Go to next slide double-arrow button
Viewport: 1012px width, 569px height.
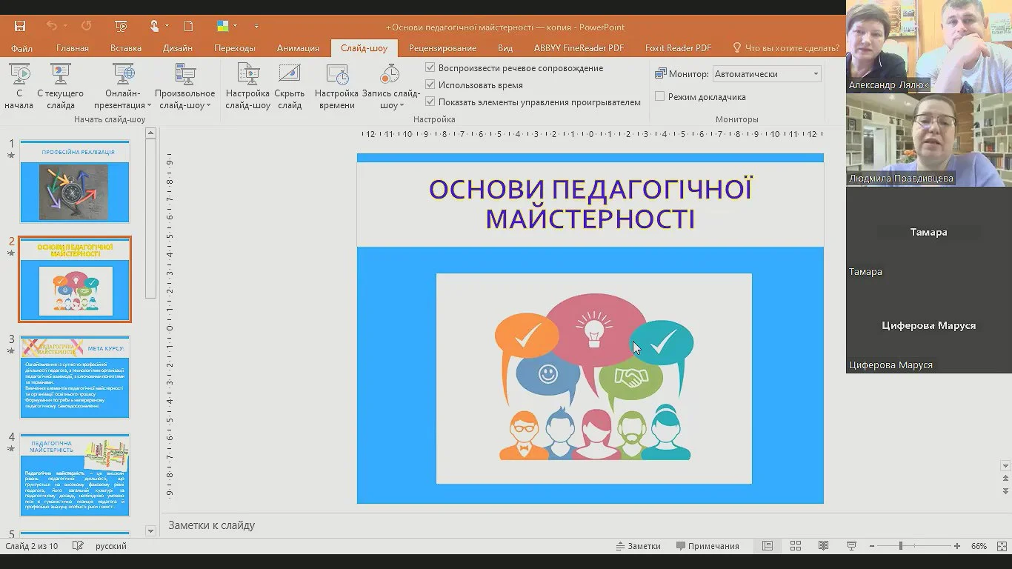(1005, 490)
